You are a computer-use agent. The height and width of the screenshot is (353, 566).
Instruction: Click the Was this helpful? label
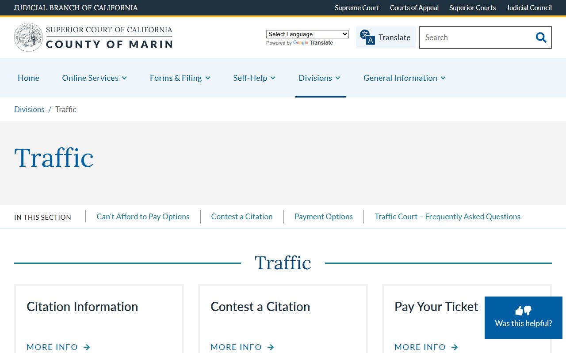tap(524, 323)
